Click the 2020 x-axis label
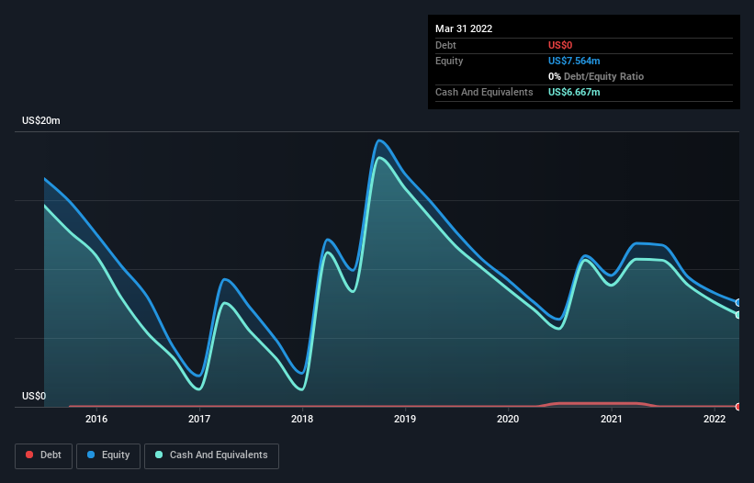This screenshot has width=754, height=483. (508, 419)
